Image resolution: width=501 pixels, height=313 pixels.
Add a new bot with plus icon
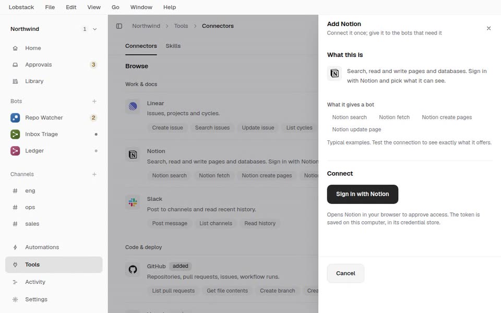pyautogui.click(x=94, y=101)
